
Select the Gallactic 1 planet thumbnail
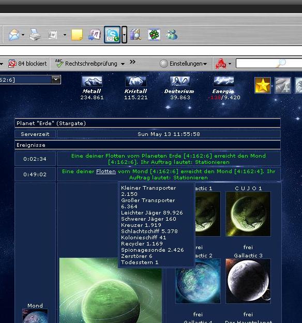207,214
